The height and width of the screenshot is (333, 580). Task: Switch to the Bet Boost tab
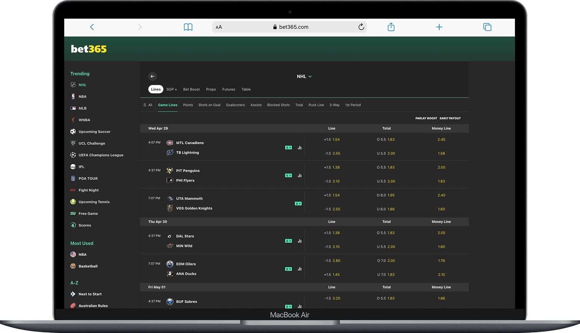click(191, 89)
